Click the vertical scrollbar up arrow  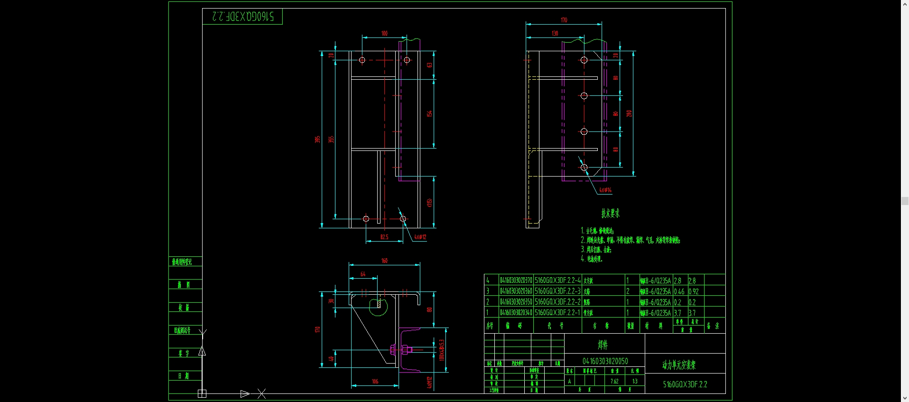(x=905, y=3)
